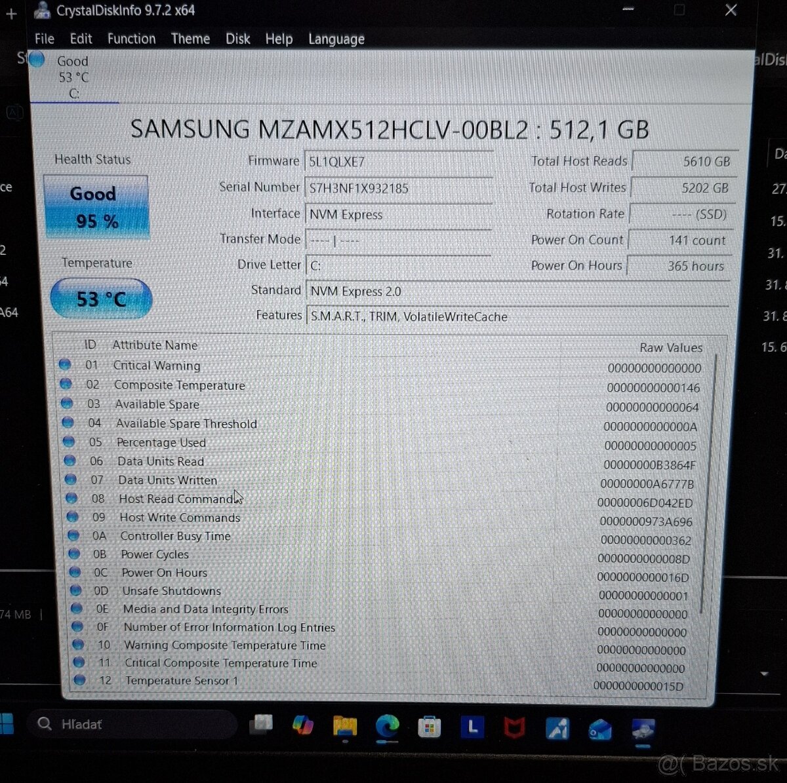
Task: Open the Function menu
Action: point(131,39)
